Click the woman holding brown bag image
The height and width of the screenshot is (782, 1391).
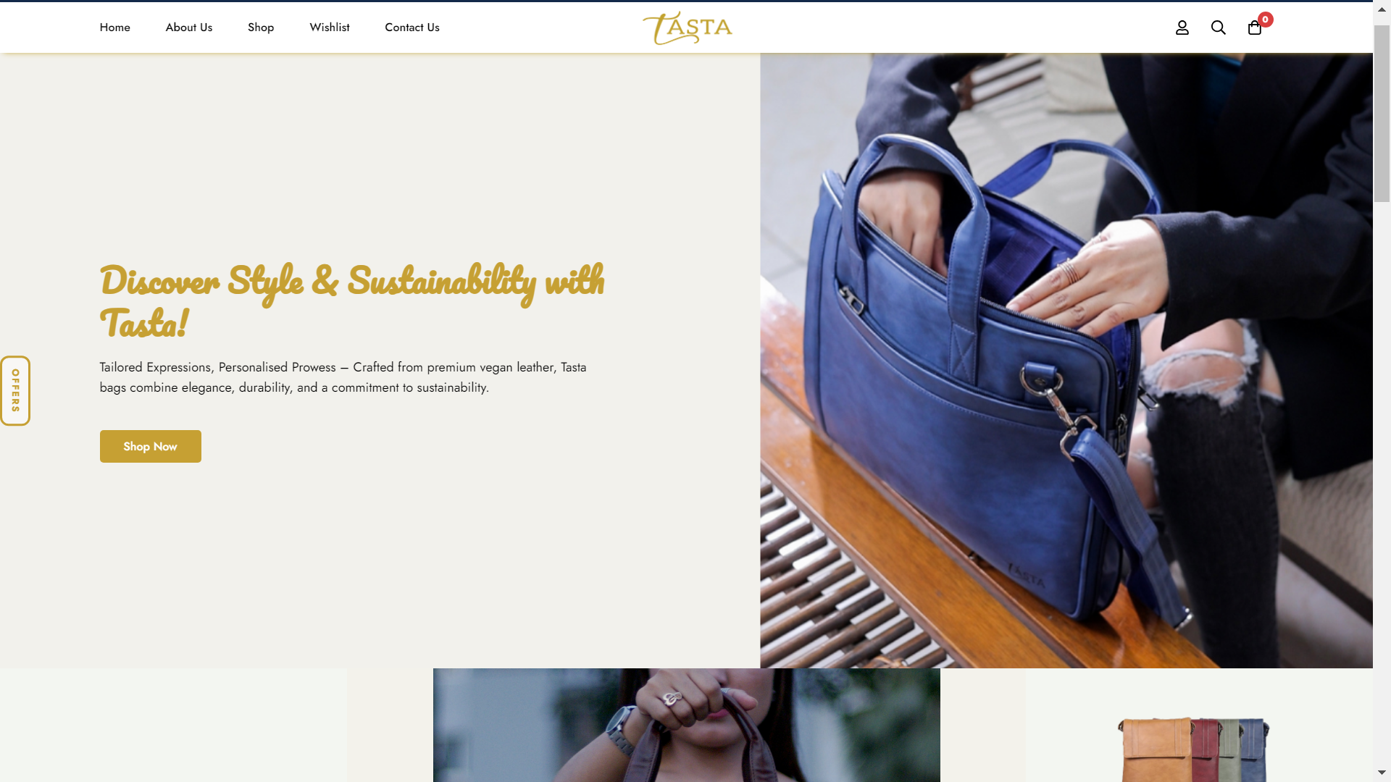pyautogui.click(x=686, y=725)
